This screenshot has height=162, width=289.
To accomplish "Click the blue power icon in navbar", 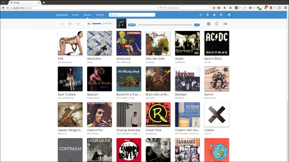I will coord(229,15).
